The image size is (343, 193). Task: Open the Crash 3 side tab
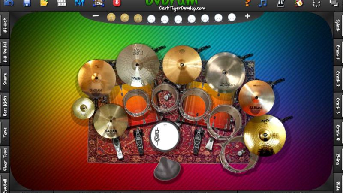338,106
